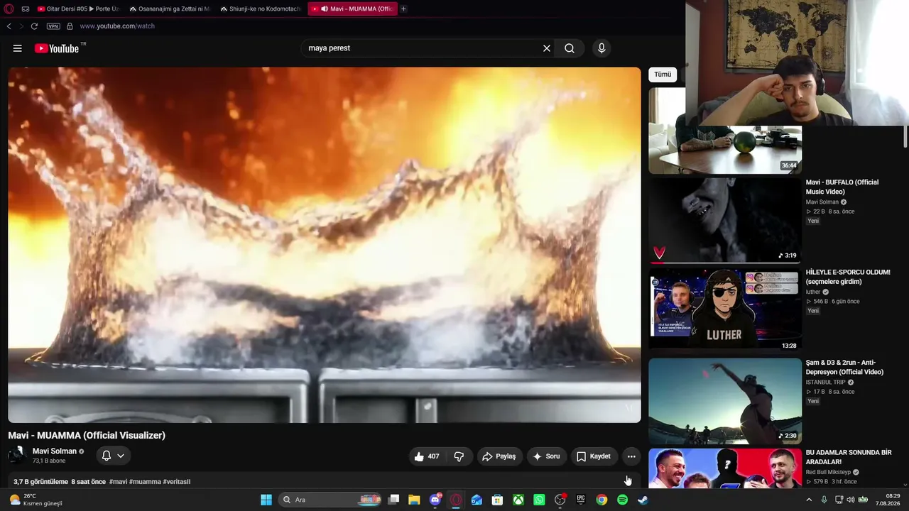Open Opera GX taskbar icon
Screen dimensions: 909x511
456,500
